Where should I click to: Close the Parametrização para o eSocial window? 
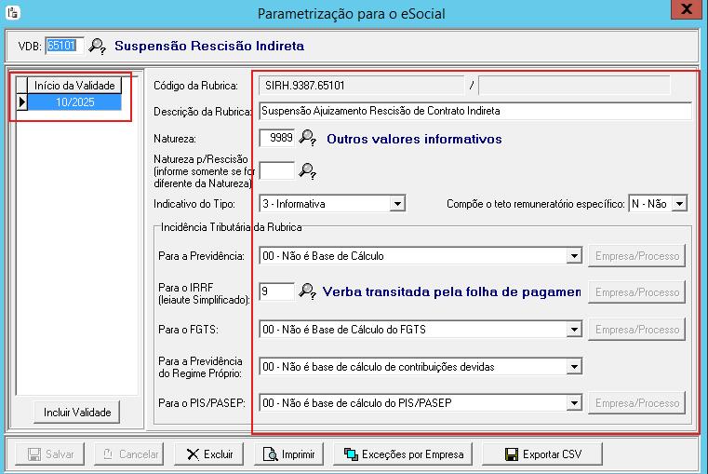(687, 9)
